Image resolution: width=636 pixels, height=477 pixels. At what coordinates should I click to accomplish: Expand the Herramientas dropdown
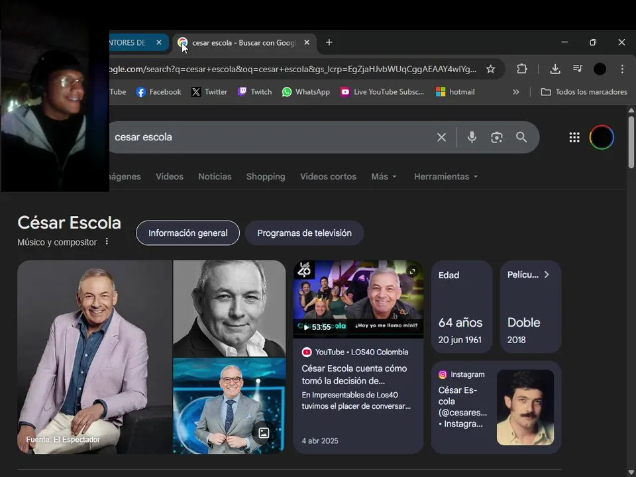tap(446, 176)
